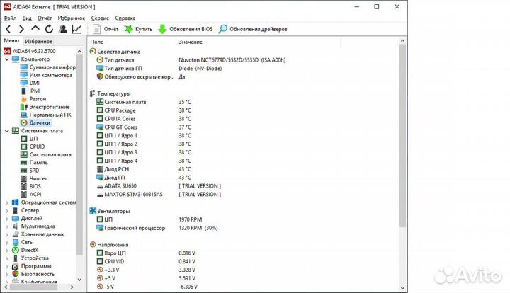This screenshot has height=293, width=510.
Task: Select CPUID item in the tree
Action: [x=37, y=146]
